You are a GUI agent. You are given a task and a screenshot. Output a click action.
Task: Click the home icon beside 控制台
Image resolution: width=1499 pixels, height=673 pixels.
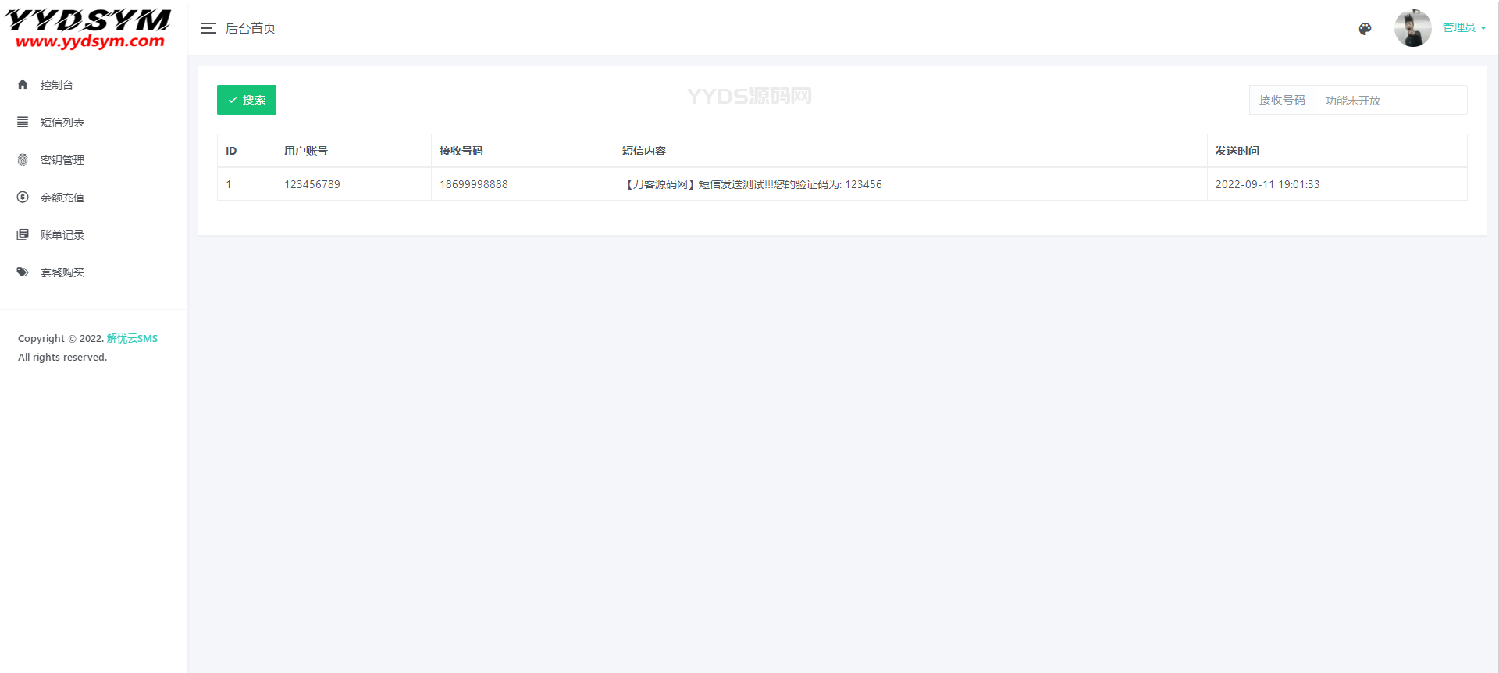(x=23, y=84)
